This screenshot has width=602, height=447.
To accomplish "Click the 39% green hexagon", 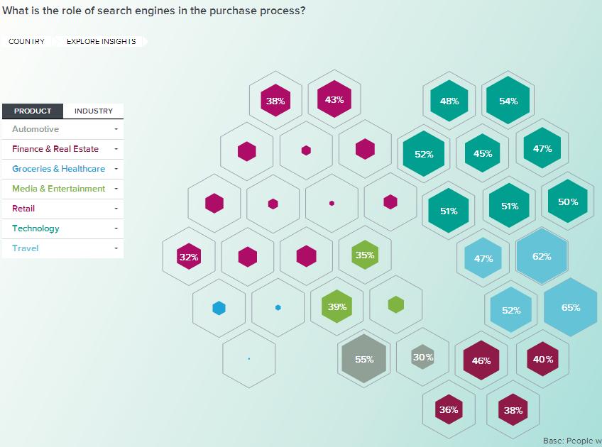I will pos(337,307).
